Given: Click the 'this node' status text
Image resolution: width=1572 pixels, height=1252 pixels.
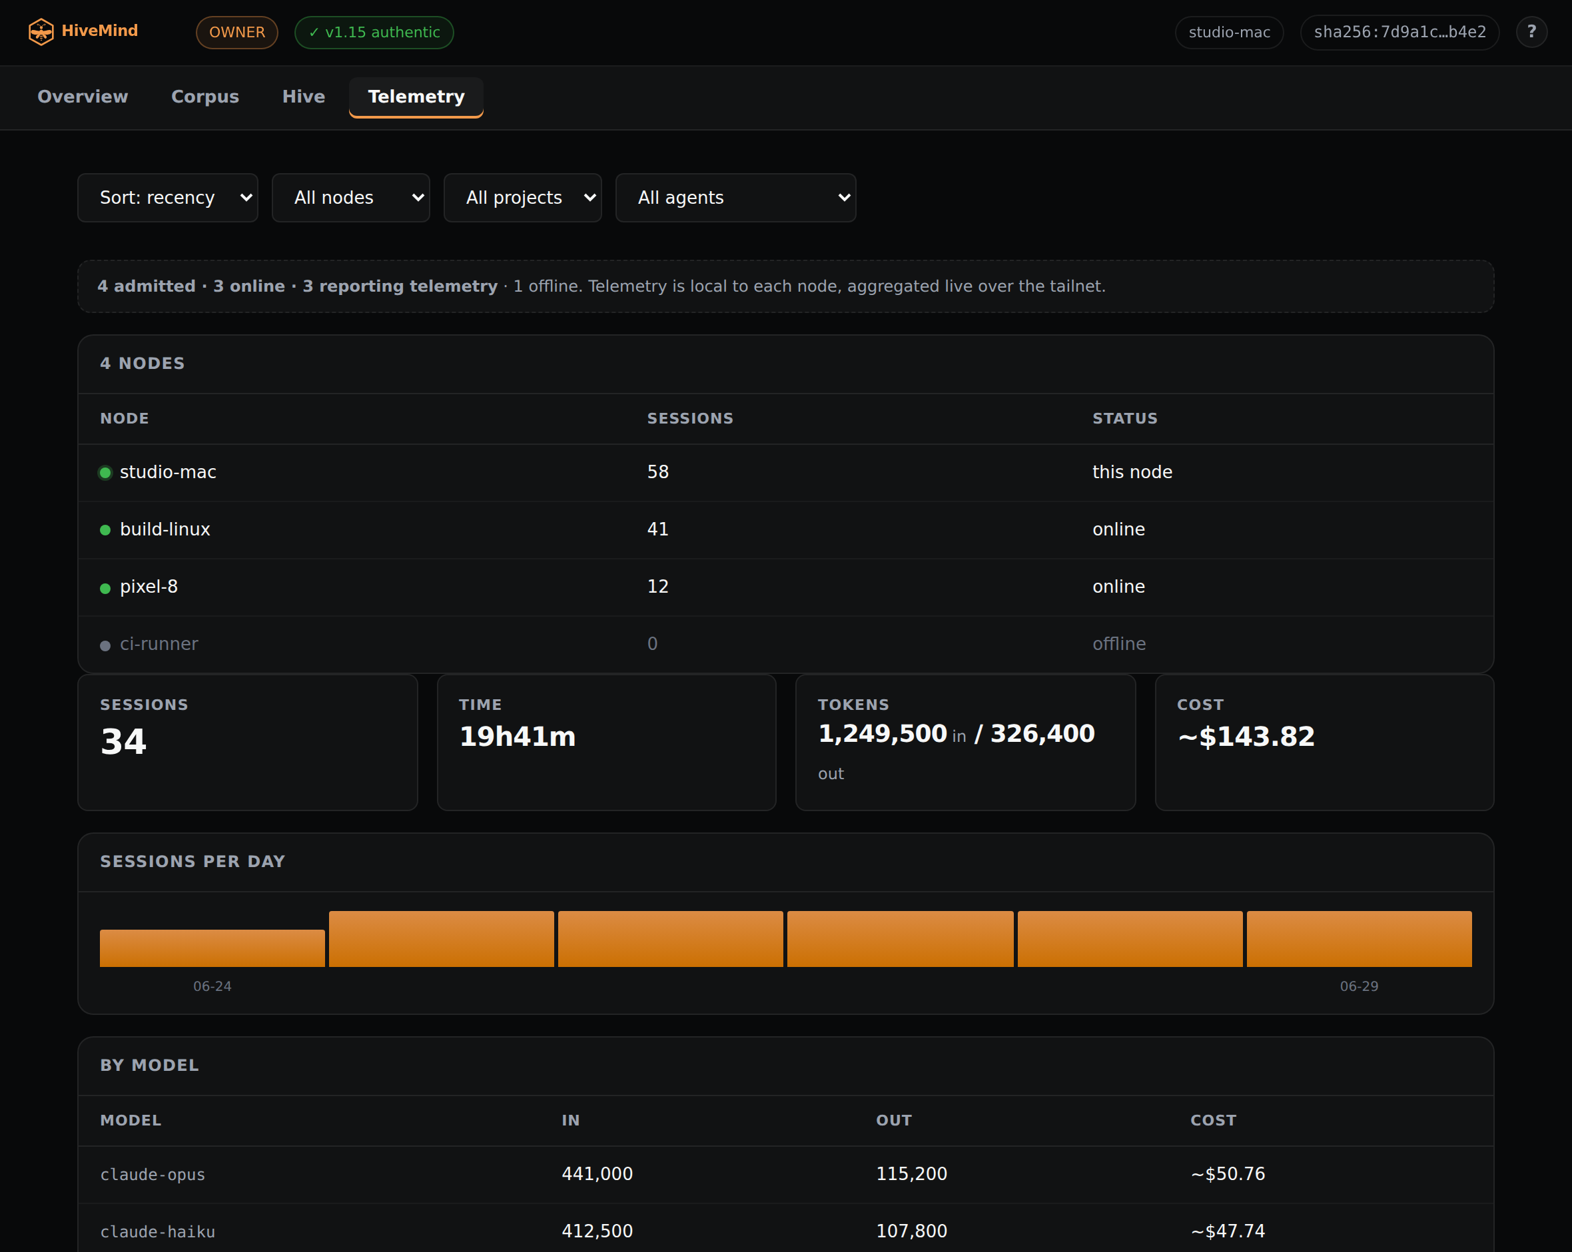Looking at the screenshot, I should click(x=1132, y=471).
